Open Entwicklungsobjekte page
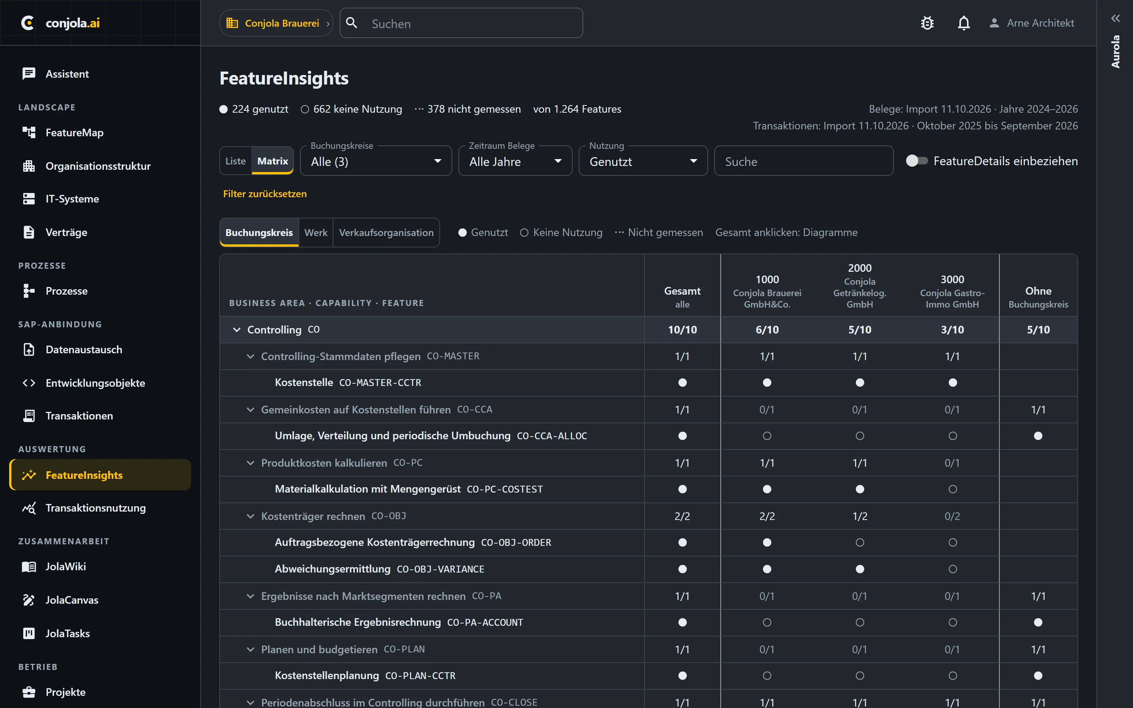Image resolution: width=1133 pixels, height=708 pixels. pos(100,383)
